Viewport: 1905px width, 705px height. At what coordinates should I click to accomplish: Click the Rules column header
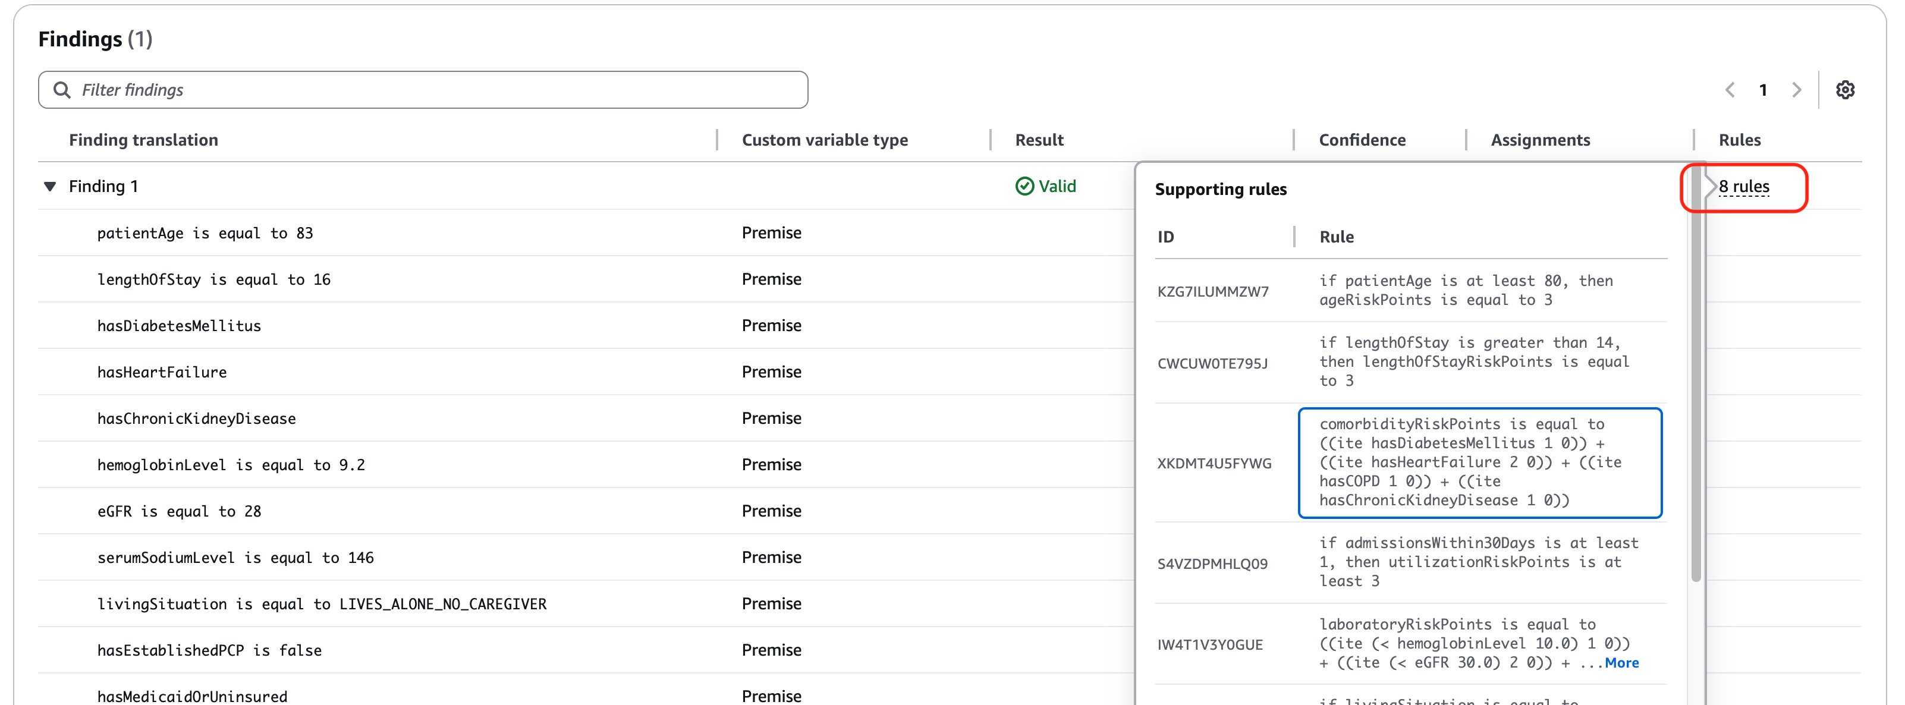click(1739, 140)
